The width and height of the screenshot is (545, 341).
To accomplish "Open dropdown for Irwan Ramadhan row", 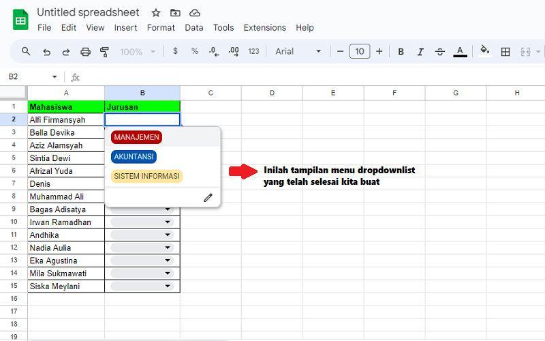I will tap(168, 222).
